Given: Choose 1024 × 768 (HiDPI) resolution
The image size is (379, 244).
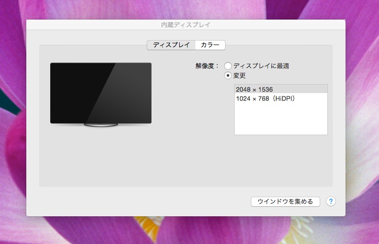Looking at the screenshot, I should point(281,98).
